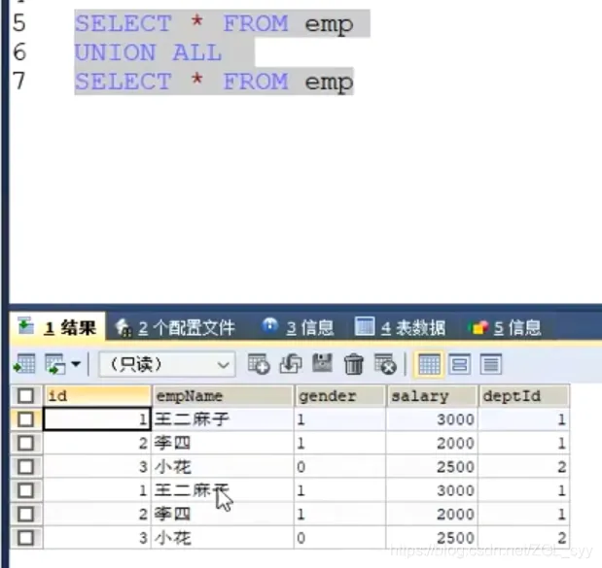The width and height of the screenshot is (602, 568).
Task: Check the first 小花 row checkbox
Action: pos(25,467)
